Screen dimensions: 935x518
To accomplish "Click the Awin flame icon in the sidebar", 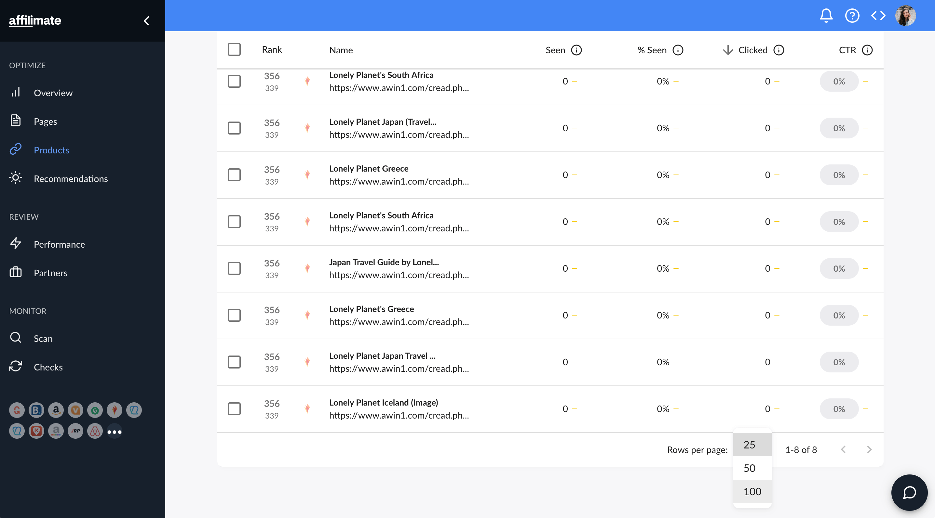I will click(114, 410).
